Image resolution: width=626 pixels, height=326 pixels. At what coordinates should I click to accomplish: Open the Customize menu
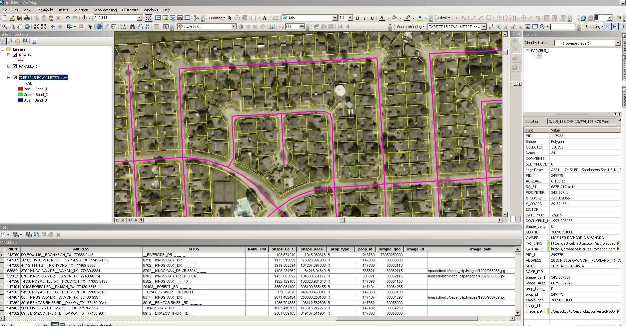point(130,10)
